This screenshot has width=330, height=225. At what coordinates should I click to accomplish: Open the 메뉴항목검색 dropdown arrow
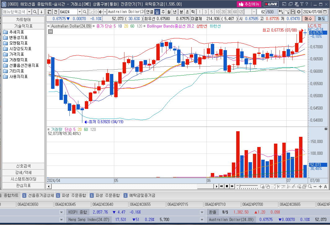[29, 12]
